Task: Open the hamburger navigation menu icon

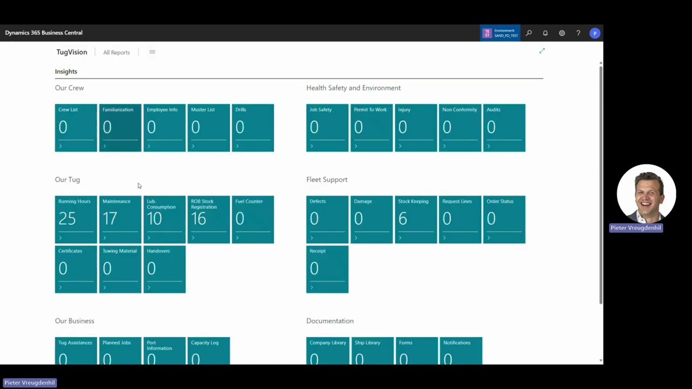Action: [x=152, y=52]
